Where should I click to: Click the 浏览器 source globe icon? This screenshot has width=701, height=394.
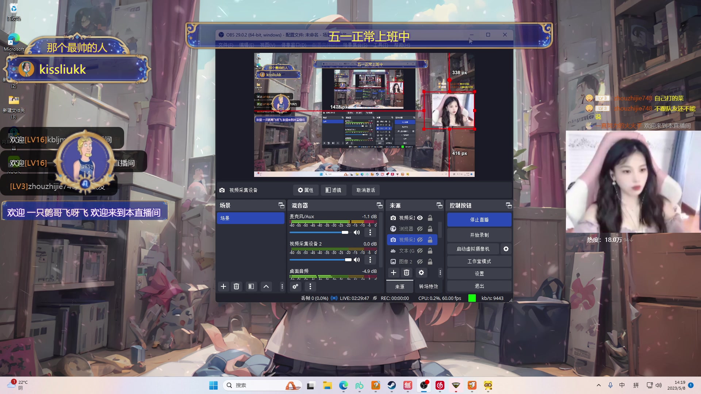point(393,229)
